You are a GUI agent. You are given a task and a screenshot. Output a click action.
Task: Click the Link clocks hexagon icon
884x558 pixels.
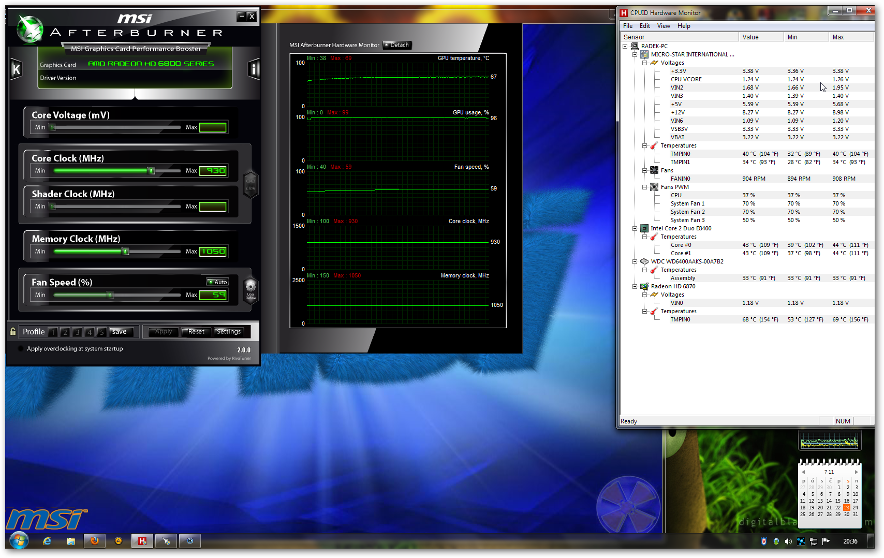[251, 183]
